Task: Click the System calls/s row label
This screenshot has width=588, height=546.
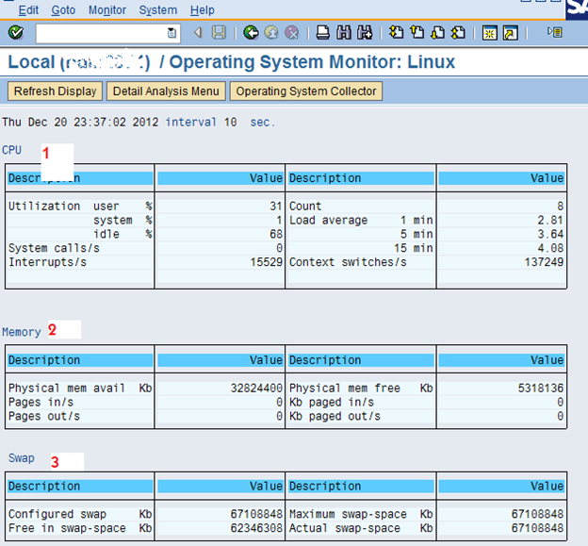Action: 54,248
